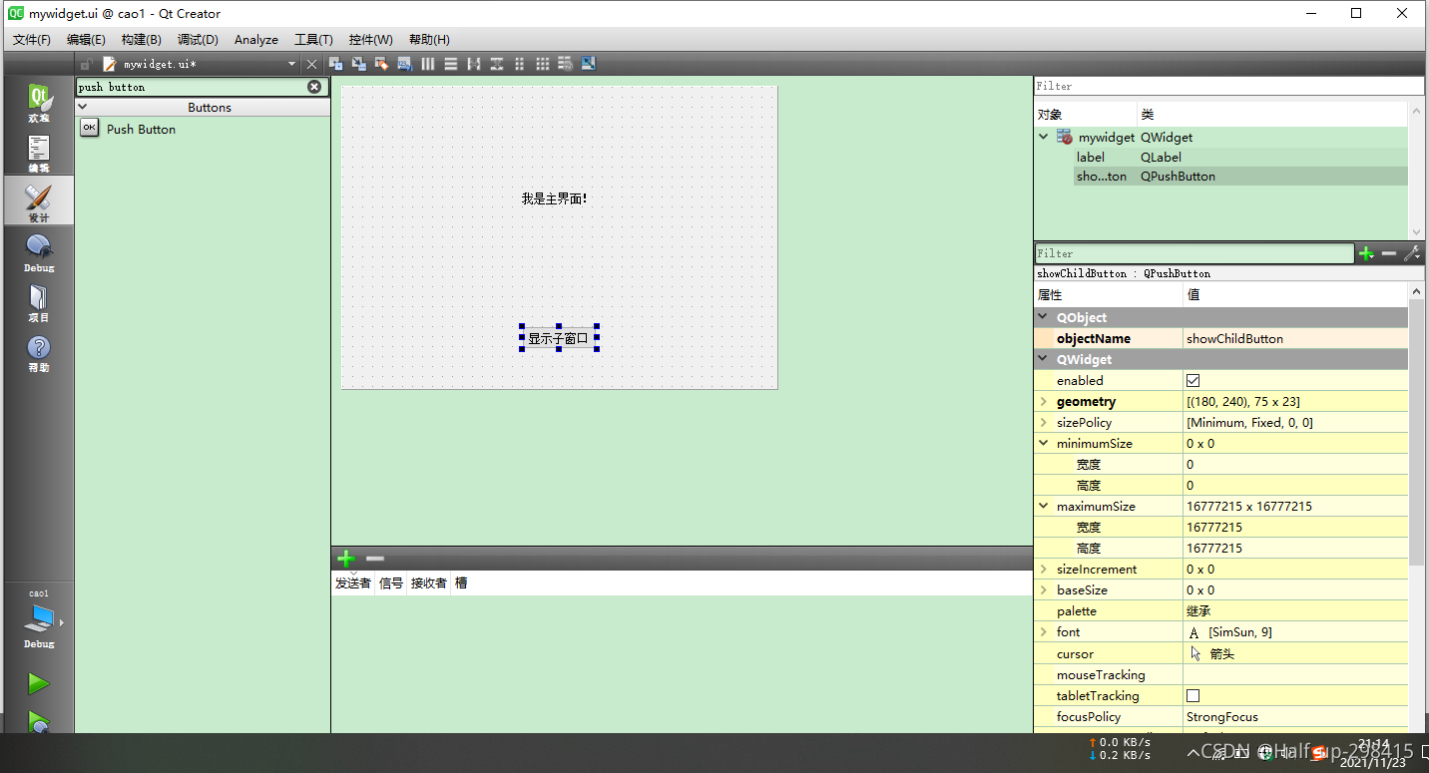Expand the geometry property

(x=1044, y=402)
